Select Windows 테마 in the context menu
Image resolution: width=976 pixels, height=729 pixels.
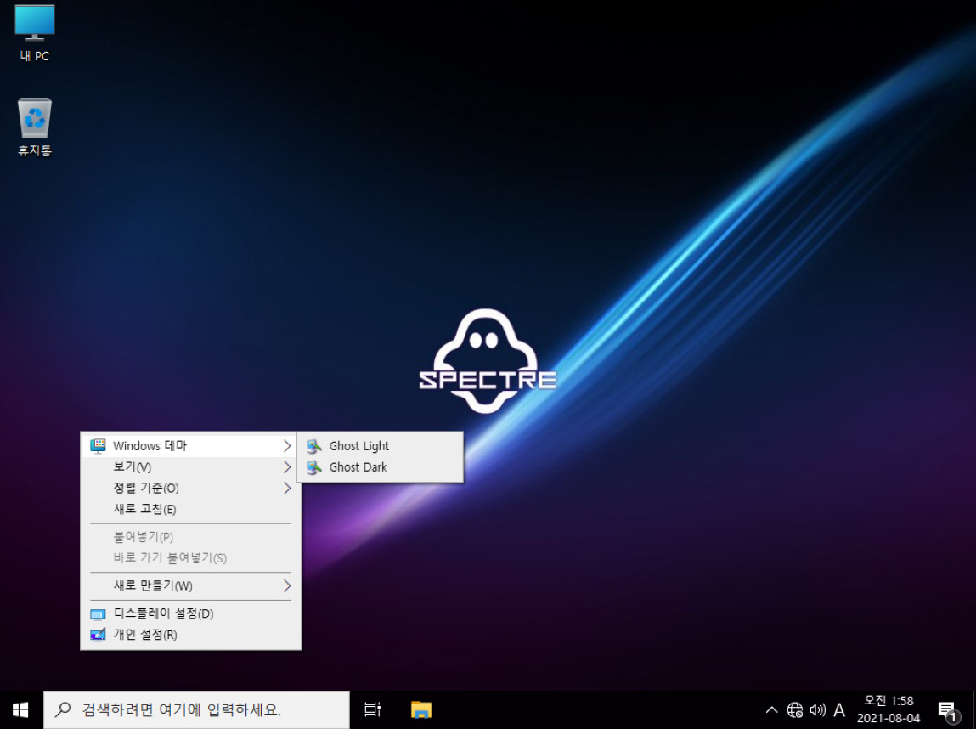(190, 446)
